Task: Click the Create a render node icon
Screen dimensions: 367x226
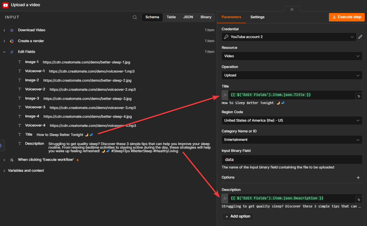Action: (x=12, y=41)
